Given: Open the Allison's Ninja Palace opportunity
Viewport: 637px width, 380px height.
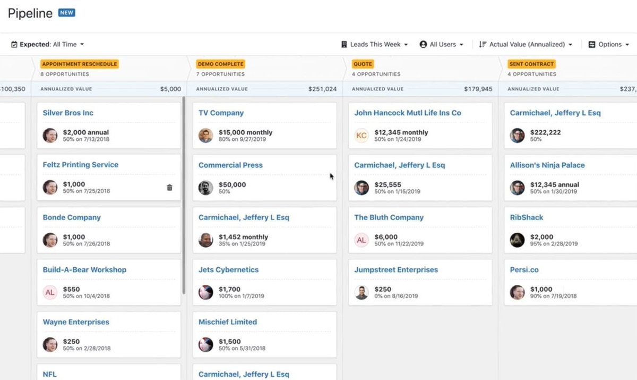Looking at the screenshot, I should (547, 165).
